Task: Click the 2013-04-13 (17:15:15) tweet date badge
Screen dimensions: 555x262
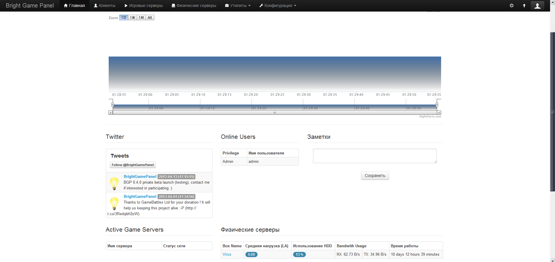Action: tap(176, 177)
